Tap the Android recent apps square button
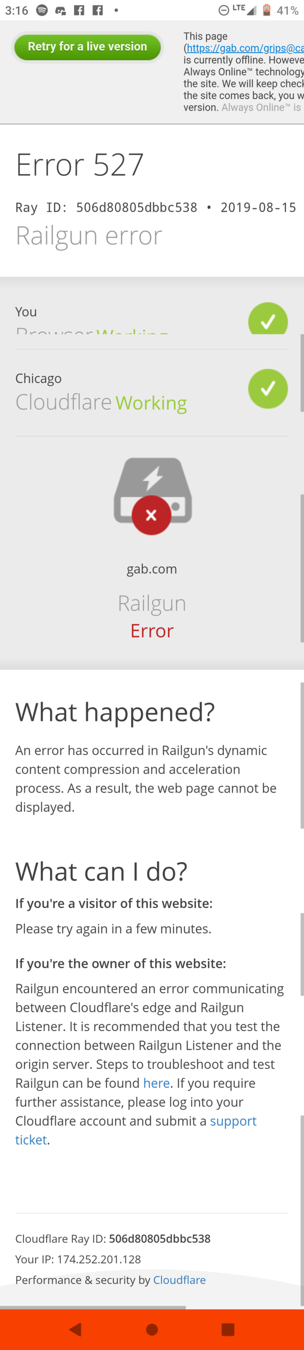The image size is (304, 1350). (227, 1329)
